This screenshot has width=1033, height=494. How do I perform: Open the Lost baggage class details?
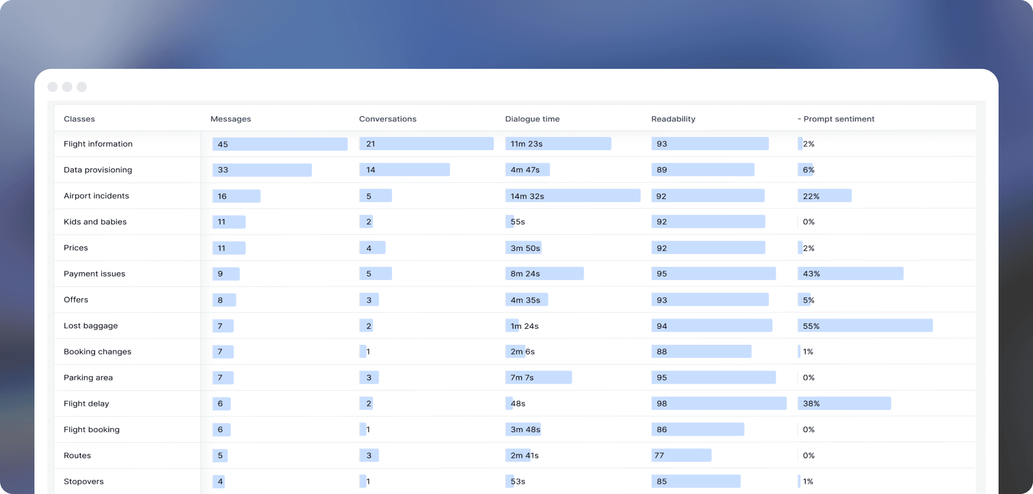click(91, 326)
